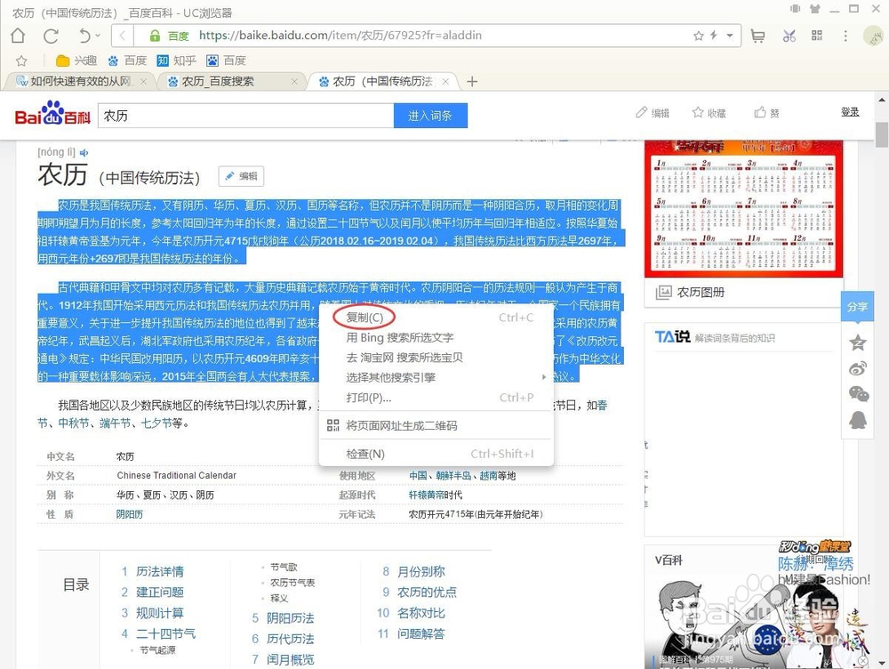Click the previous page chevron button
Screen dimensions: 889x669
[x=123, y=36]
